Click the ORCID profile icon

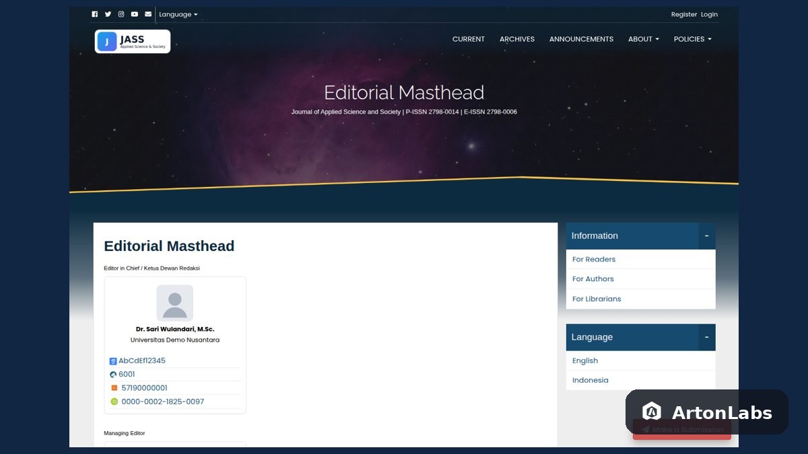(x=114, y=402)
